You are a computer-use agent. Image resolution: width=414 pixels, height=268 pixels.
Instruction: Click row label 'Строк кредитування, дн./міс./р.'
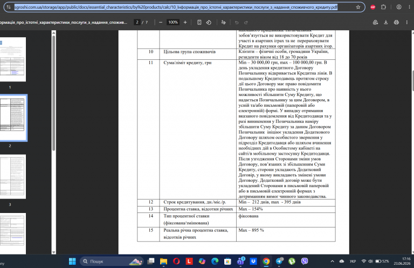[195, 202]
